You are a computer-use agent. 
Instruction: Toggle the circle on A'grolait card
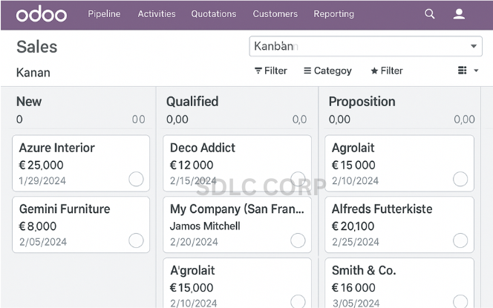298,301
